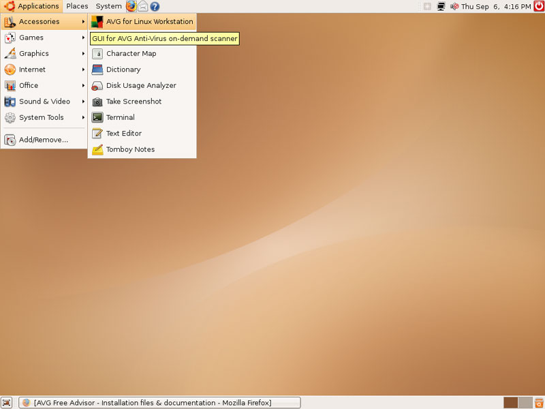
Task: Click the Internet globe icon
Action: (x=10, y=70)
